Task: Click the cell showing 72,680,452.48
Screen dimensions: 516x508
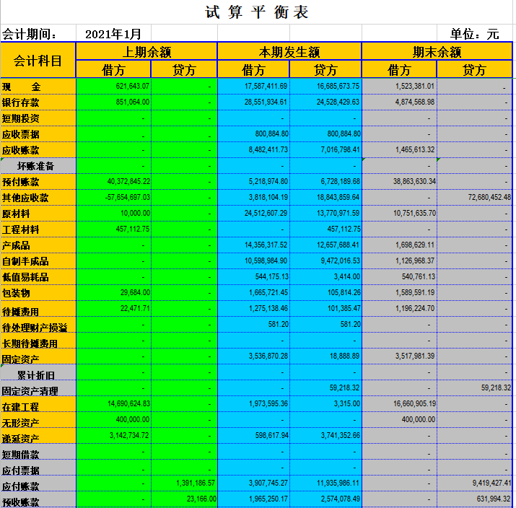Action: click(475, 198)
